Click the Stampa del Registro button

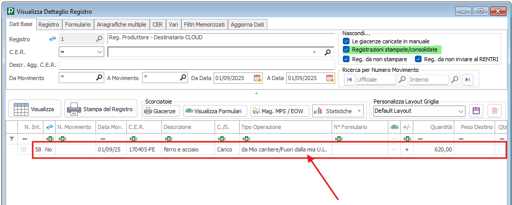tap(101, 109)
